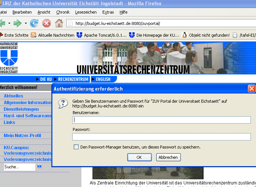The width and height of the screenshot is (256, 187).
Task: Open the KU.Campus: Vorlesungsverzeichnis link
Action: point(28,150)
